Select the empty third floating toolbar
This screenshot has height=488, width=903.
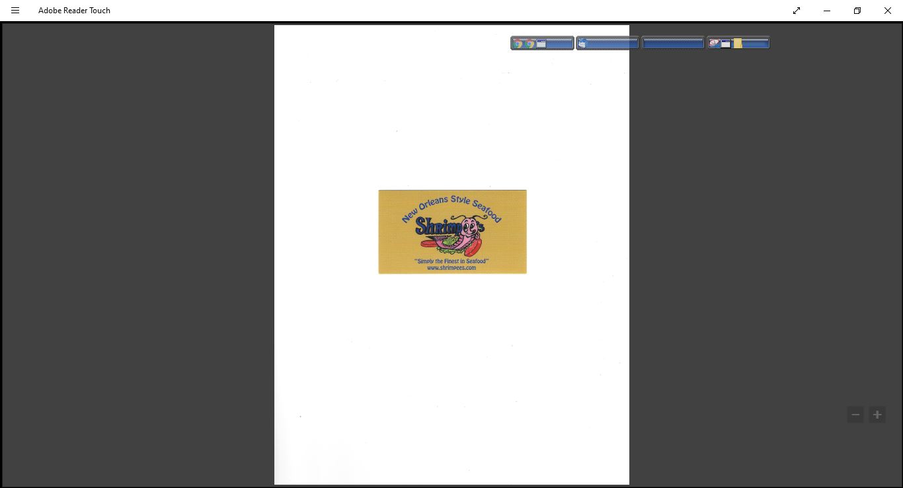pos(672,44)
